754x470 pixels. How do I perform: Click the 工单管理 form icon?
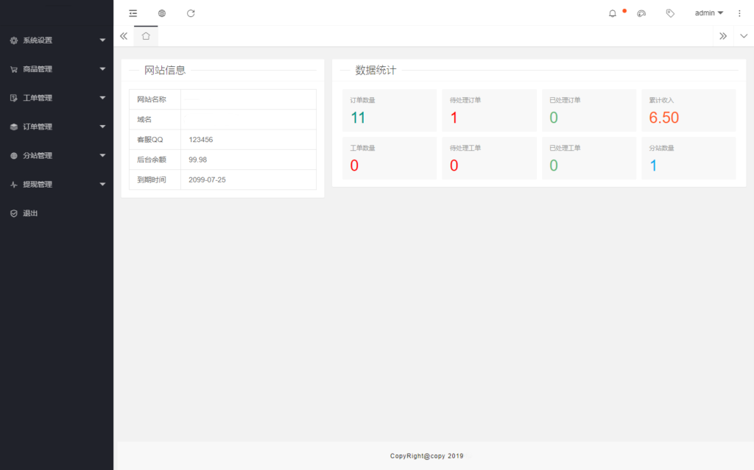click(x=14, y=98)
